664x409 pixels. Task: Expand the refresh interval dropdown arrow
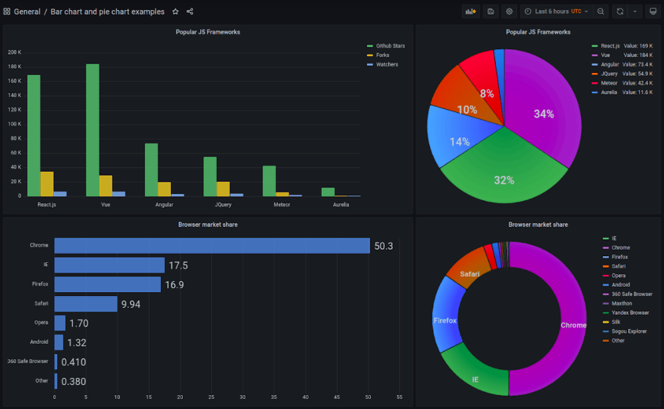[x=635, y=11]
